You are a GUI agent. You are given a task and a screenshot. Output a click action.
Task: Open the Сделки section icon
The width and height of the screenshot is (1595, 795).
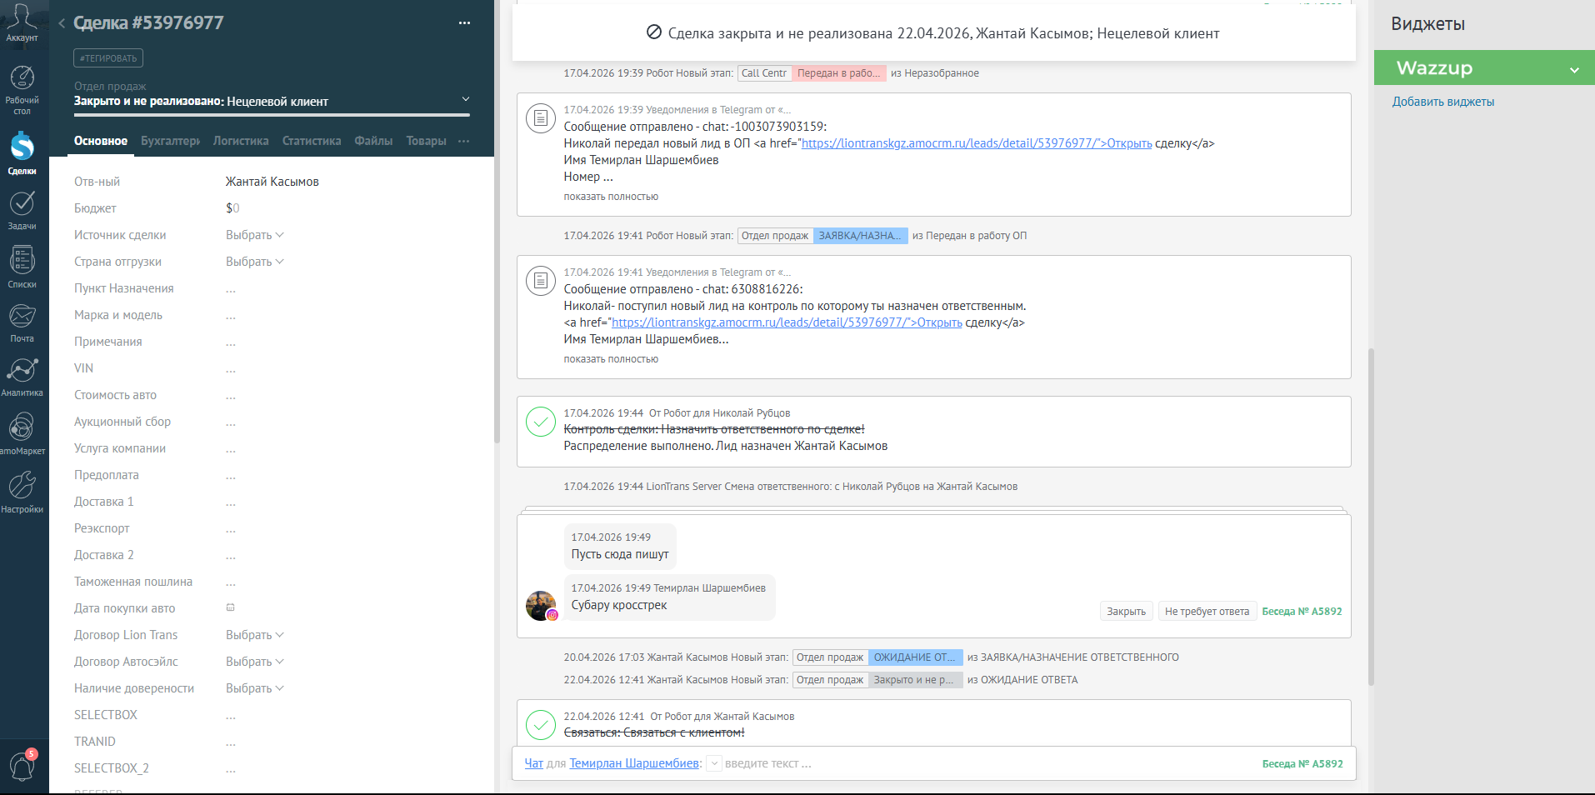tap(22, 153)
